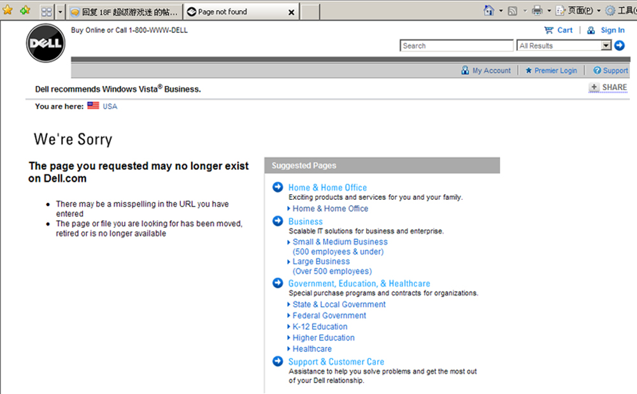Click the Dell logo
This screenshot has width=637, height=394.
click(45, 43)
